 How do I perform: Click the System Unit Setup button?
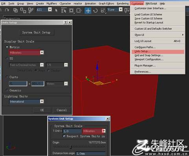(x=36, y=33)
